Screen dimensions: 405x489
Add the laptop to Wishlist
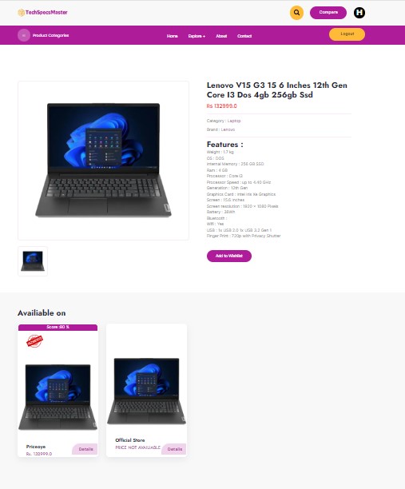coord(229,256)
